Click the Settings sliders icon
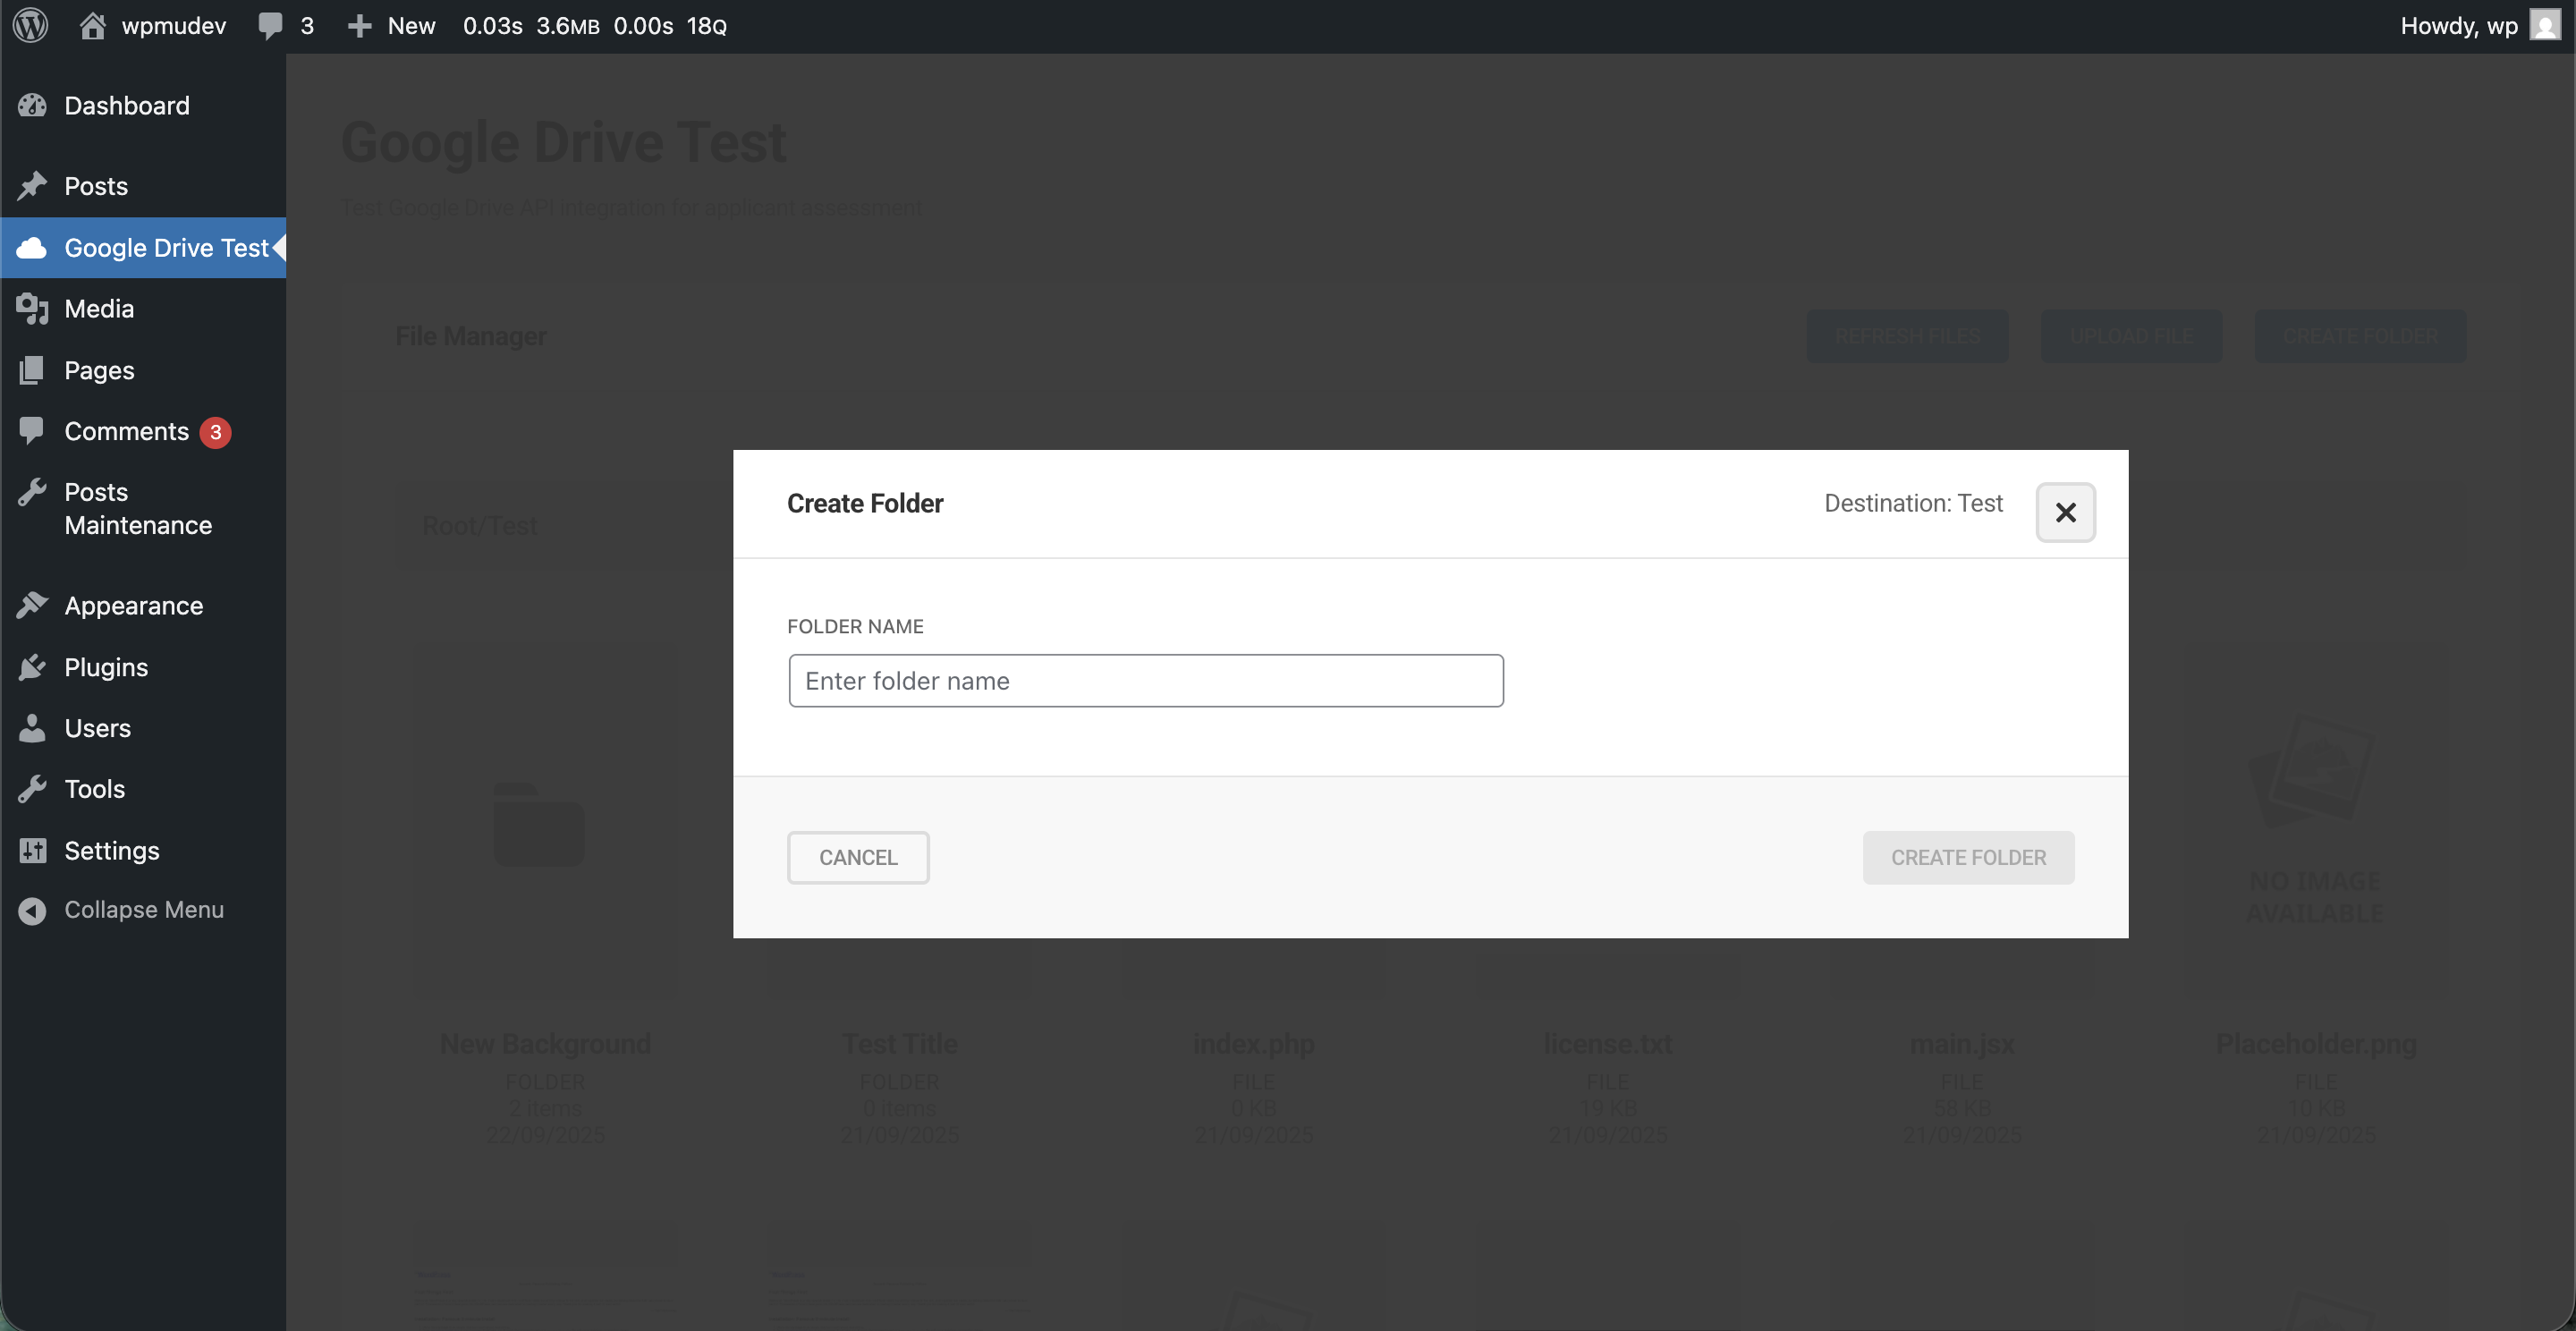The width and height of the screenshot is (2576, 1331). [x=32, y=850]
